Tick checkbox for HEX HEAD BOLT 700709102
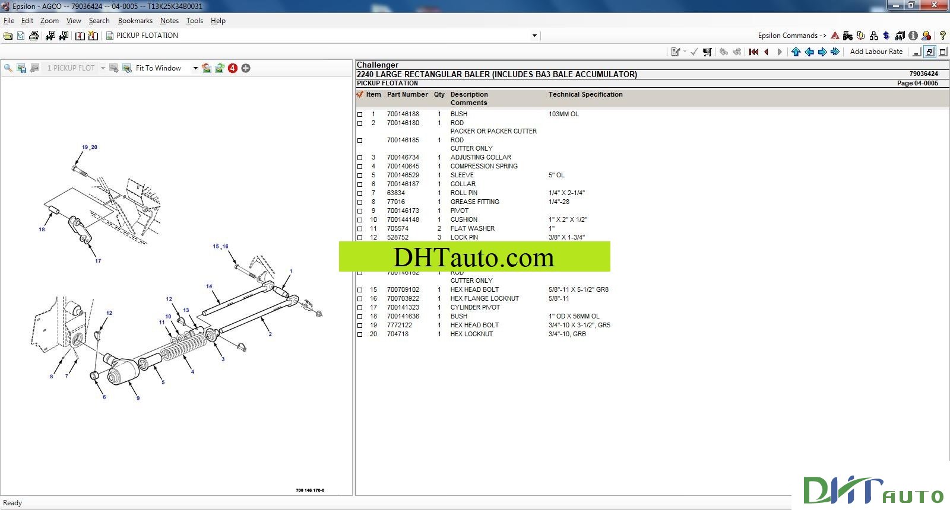This screenshot has height=510, width=950. point(360,290)
